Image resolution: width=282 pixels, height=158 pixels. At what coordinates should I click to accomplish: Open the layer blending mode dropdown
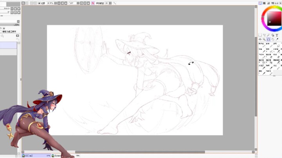tap(18, 21)
